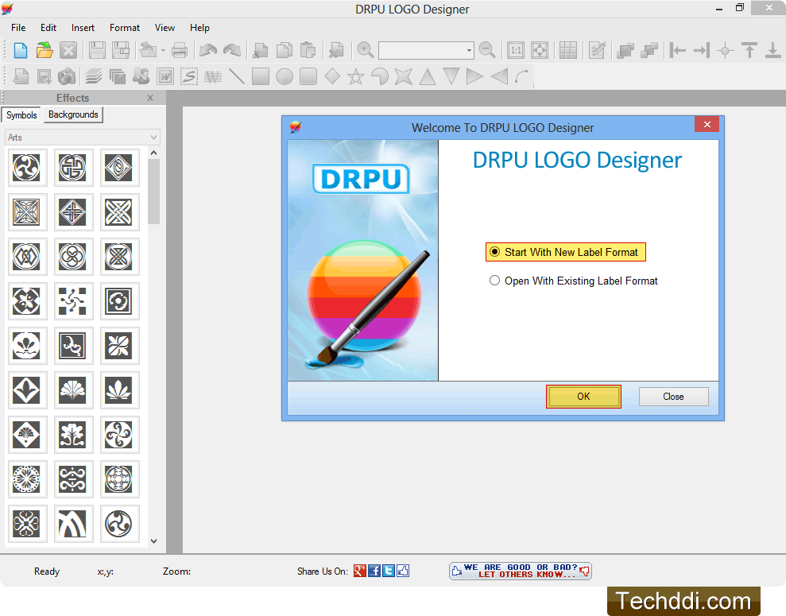
Task: Switch to the Backgrounds tab
Action: click(x=73, y=114)
